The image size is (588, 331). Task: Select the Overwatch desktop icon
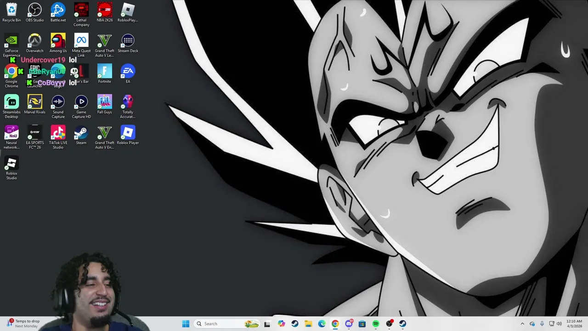click(x=34, y=44)
